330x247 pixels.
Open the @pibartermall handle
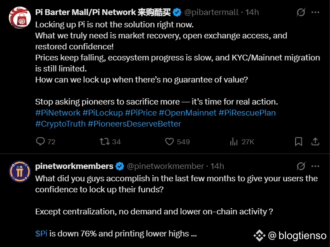click(x=211, y=12)
